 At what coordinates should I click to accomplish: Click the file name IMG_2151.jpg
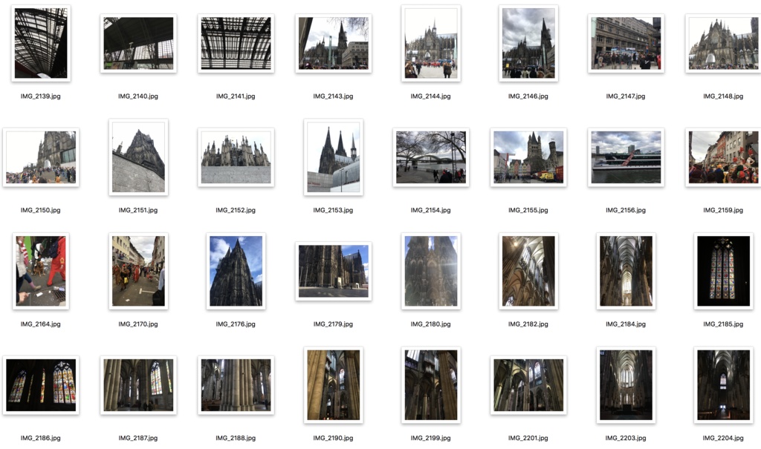click(x=138, y=211)
